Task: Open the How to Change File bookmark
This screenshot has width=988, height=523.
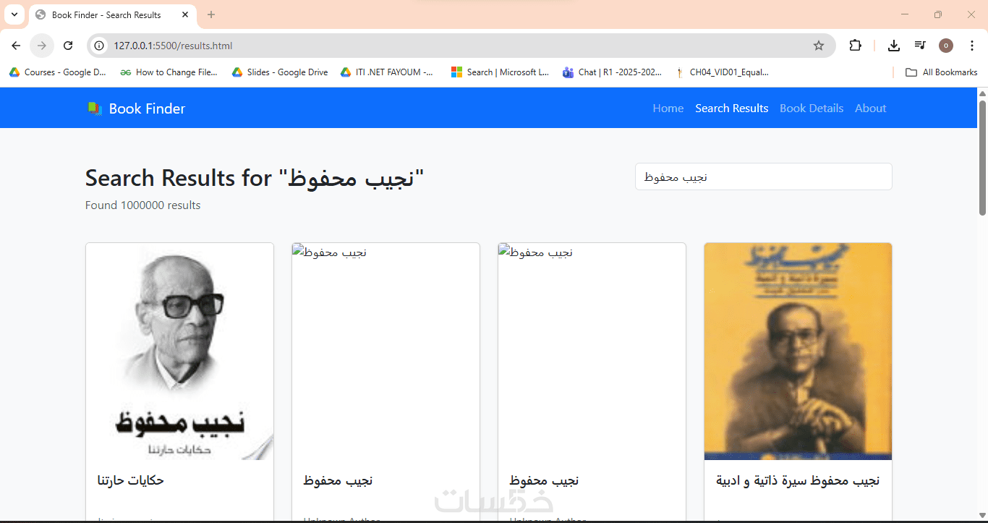Action: click(169, 72)
